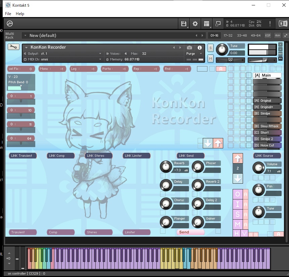Click the LINK Transient button

coord(22,155)
